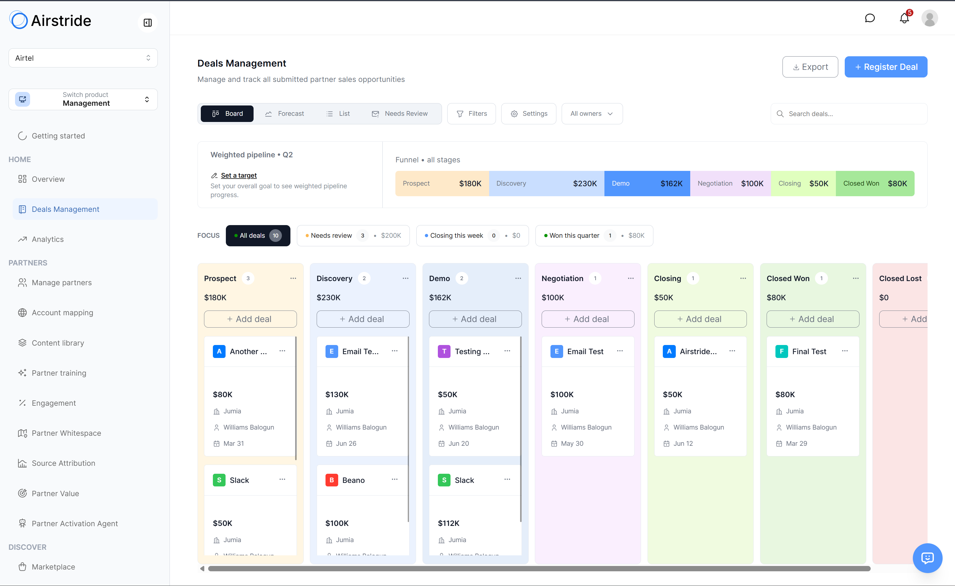This screenshot has height=586, width=955.
Task: Open the chat messages icon
Action: pos(870,18)
